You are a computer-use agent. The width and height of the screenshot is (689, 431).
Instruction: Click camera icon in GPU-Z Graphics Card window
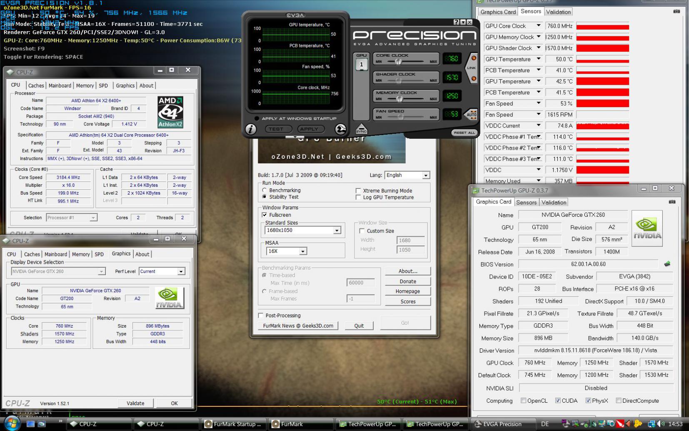[672, 202]
